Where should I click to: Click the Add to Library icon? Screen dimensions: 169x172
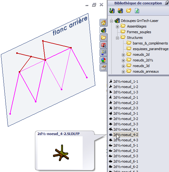pos(112,11)
